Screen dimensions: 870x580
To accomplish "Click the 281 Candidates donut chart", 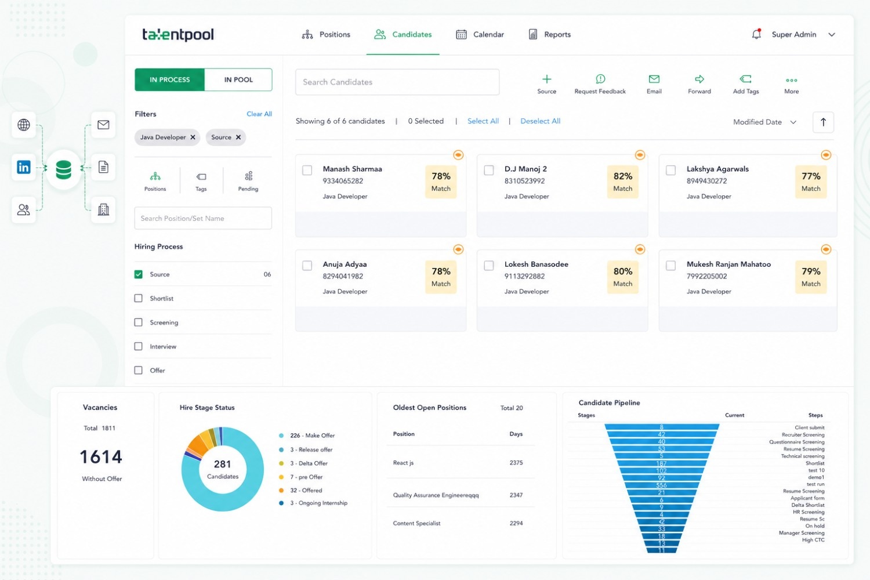I will point(223,469).
